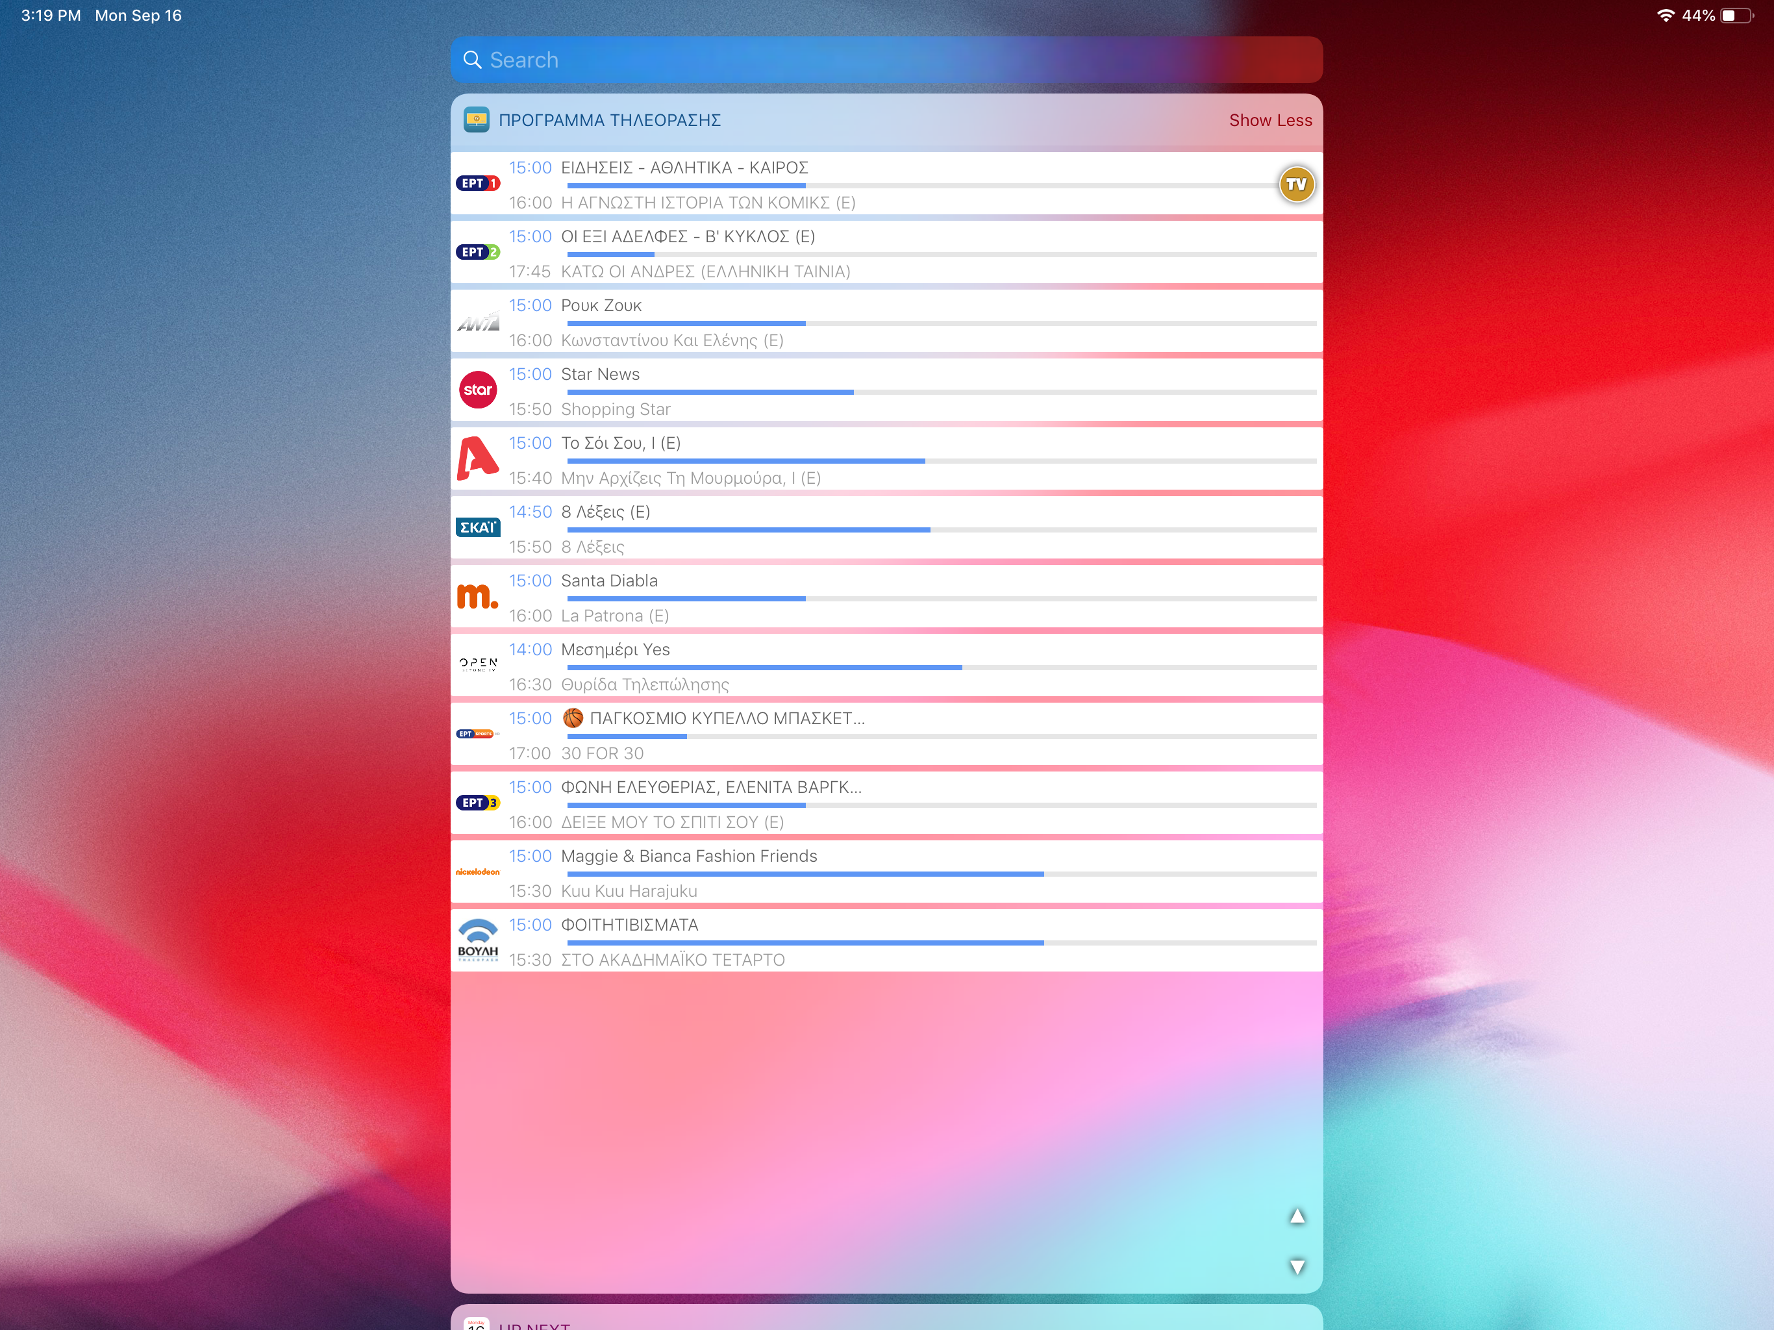Tap the search magnifier icon
The image size is (1774, 1330).
[472, 60]
